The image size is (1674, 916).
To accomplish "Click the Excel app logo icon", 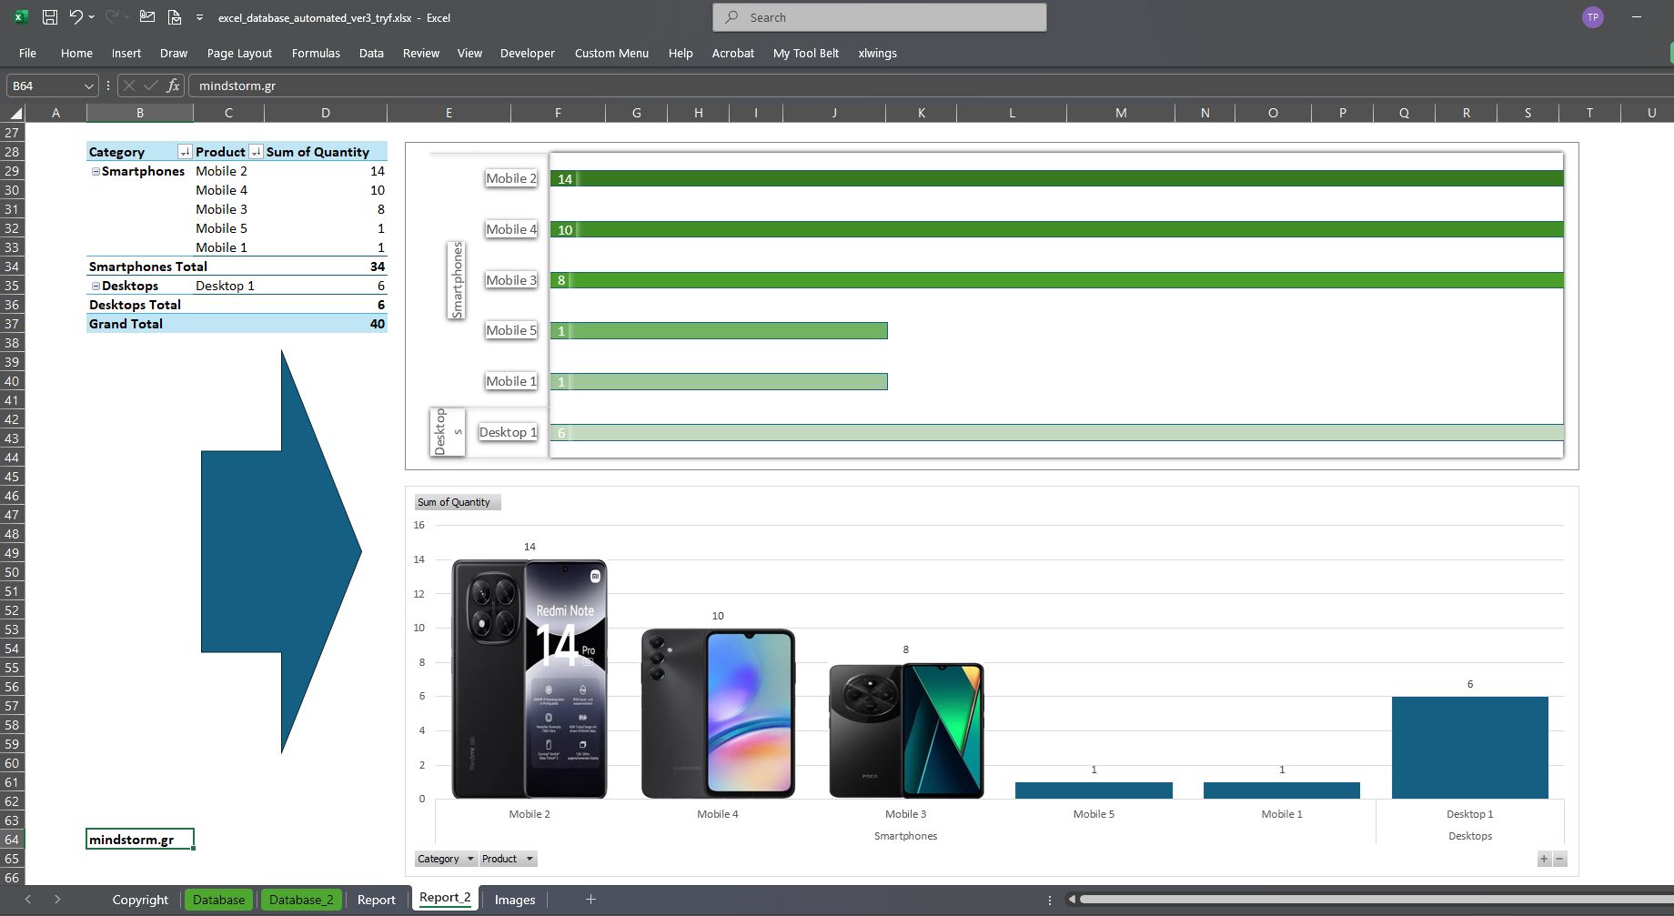I will [x=21, y=17].
